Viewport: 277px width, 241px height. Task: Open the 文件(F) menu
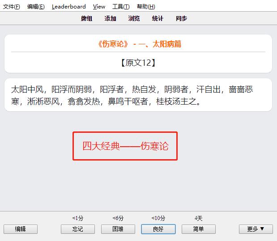tap(12, 7)
